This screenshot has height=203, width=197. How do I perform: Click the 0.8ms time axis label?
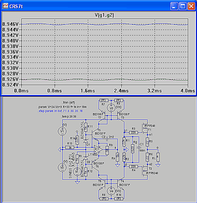coord(55,90)
